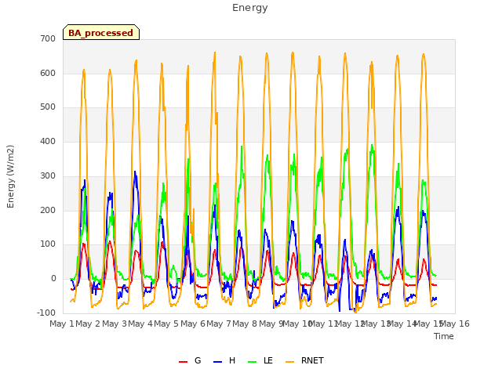Click the May 6 x-axis tick label
Viewport: 502px width, 376px height.
pos(193,324)
